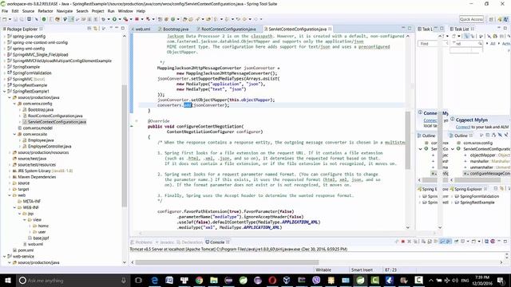The height and width of the screenshot is (287, 511).
Task: Collapse the WEB-INF folder
Action: point(14,207)
